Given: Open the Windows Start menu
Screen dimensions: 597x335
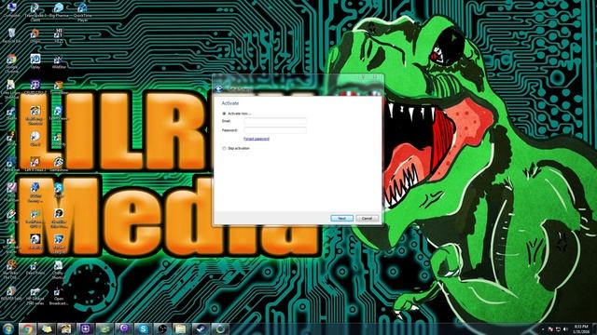Looking at the screenshot, I should pos(7,328).
